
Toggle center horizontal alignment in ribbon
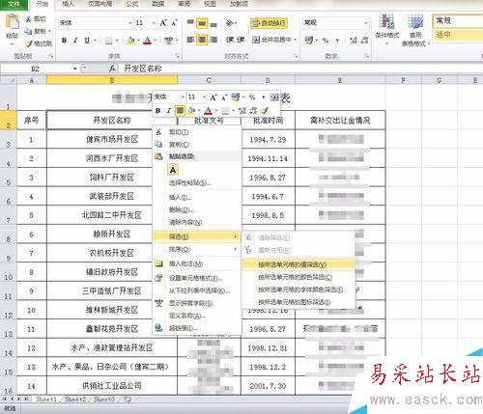[x=202, y=40]
